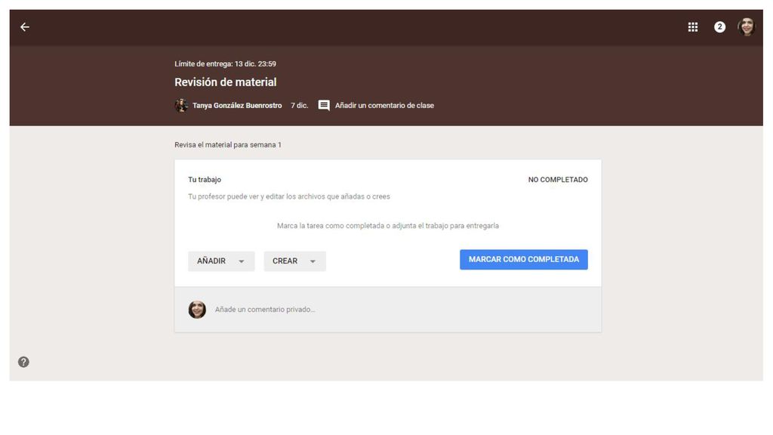Open the help question mark icon
773x435 pixels.
(23, 362)
